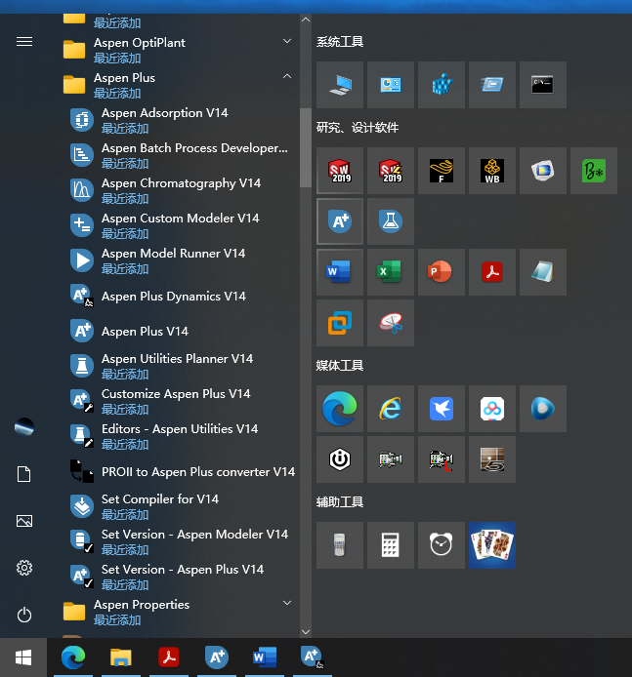Open the This PC computer tile
Viewport: 632px width, 677px height.
coord(340,85)
